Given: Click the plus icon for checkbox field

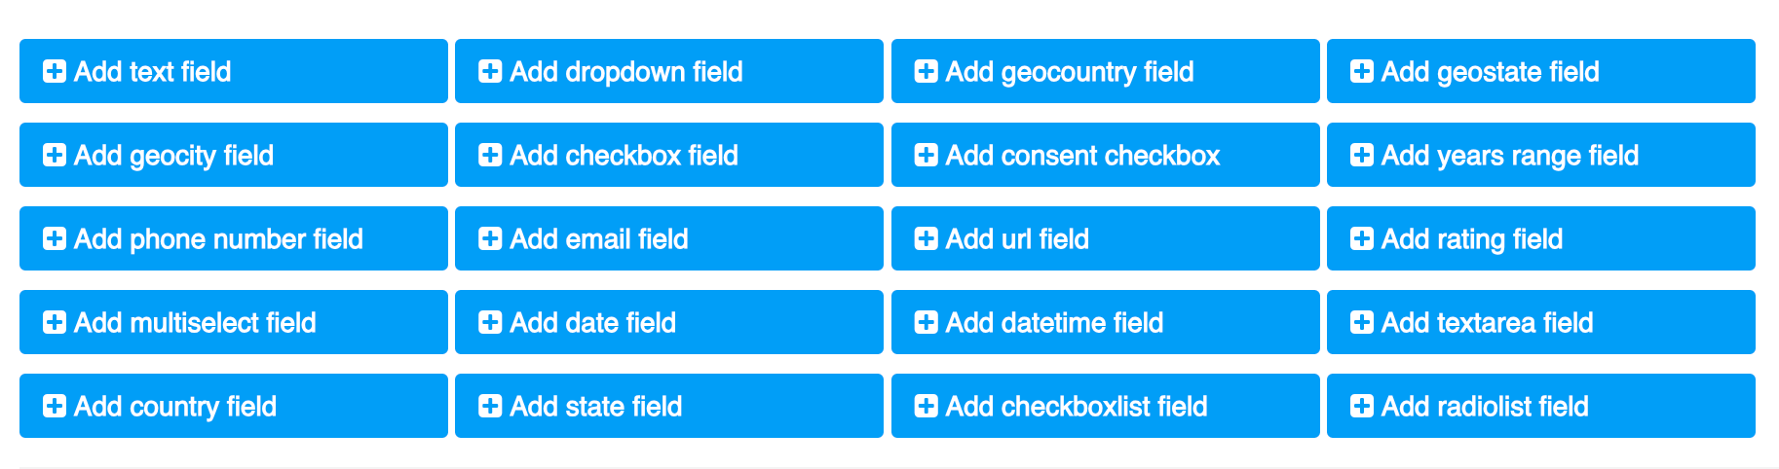Looking at the screenshot, I should [x=490, y=155].
